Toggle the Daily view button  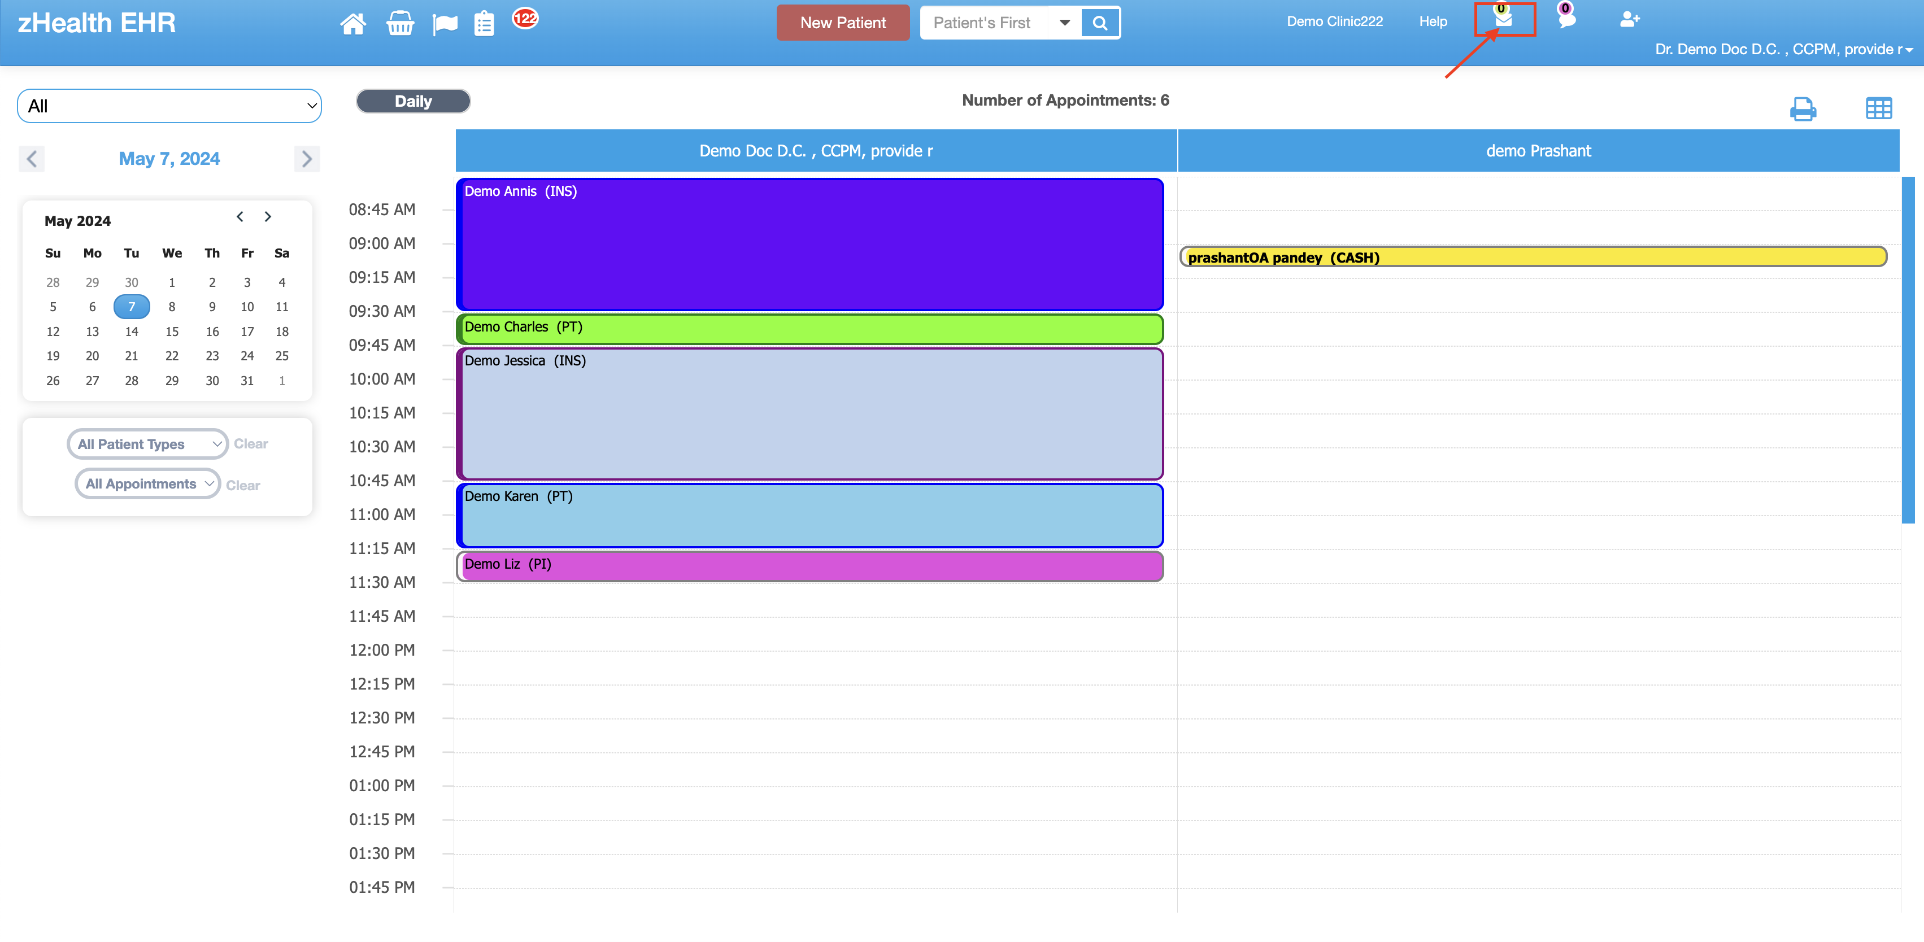click(x=413, y=102)
